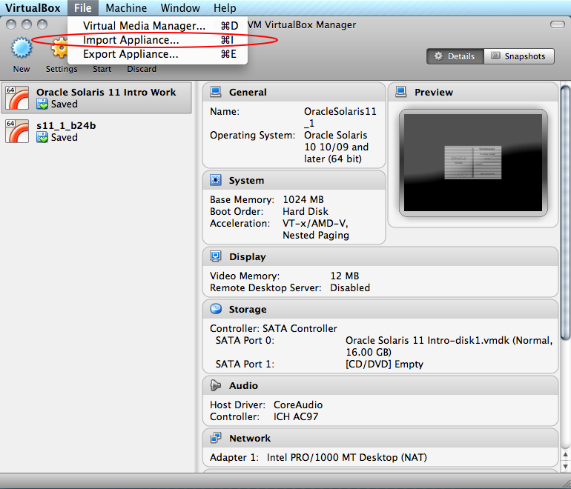
Task: Click the Preview section monitor icon
Action: 401,92
